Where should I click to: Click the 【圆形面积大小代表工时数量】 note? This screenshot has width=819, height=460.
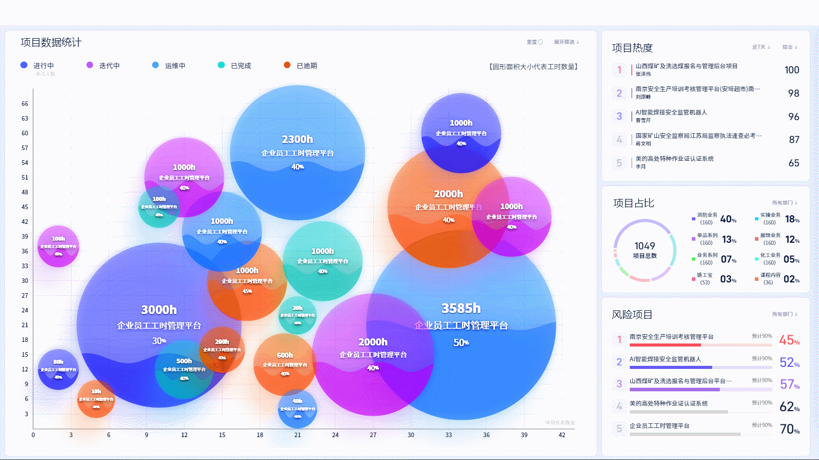click(x=533, y=67)
